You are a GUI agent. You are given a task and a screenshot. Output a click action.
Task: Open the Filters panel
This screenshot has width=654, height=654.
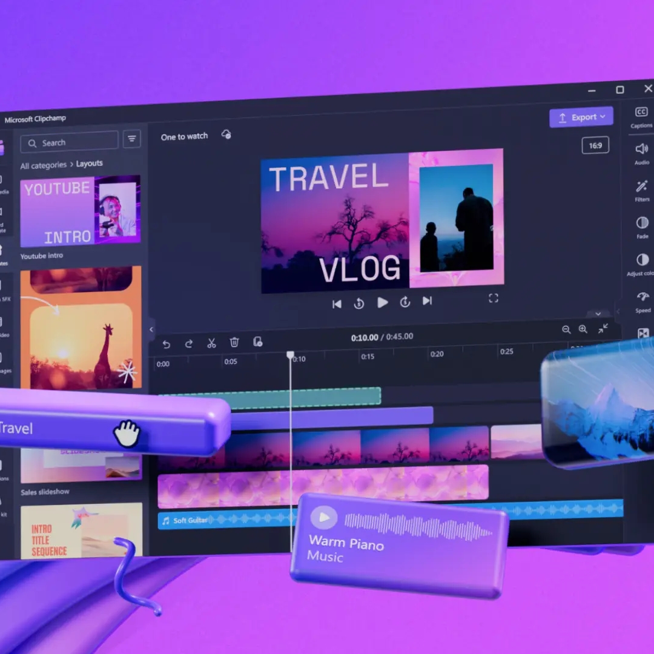coord(642,190)
